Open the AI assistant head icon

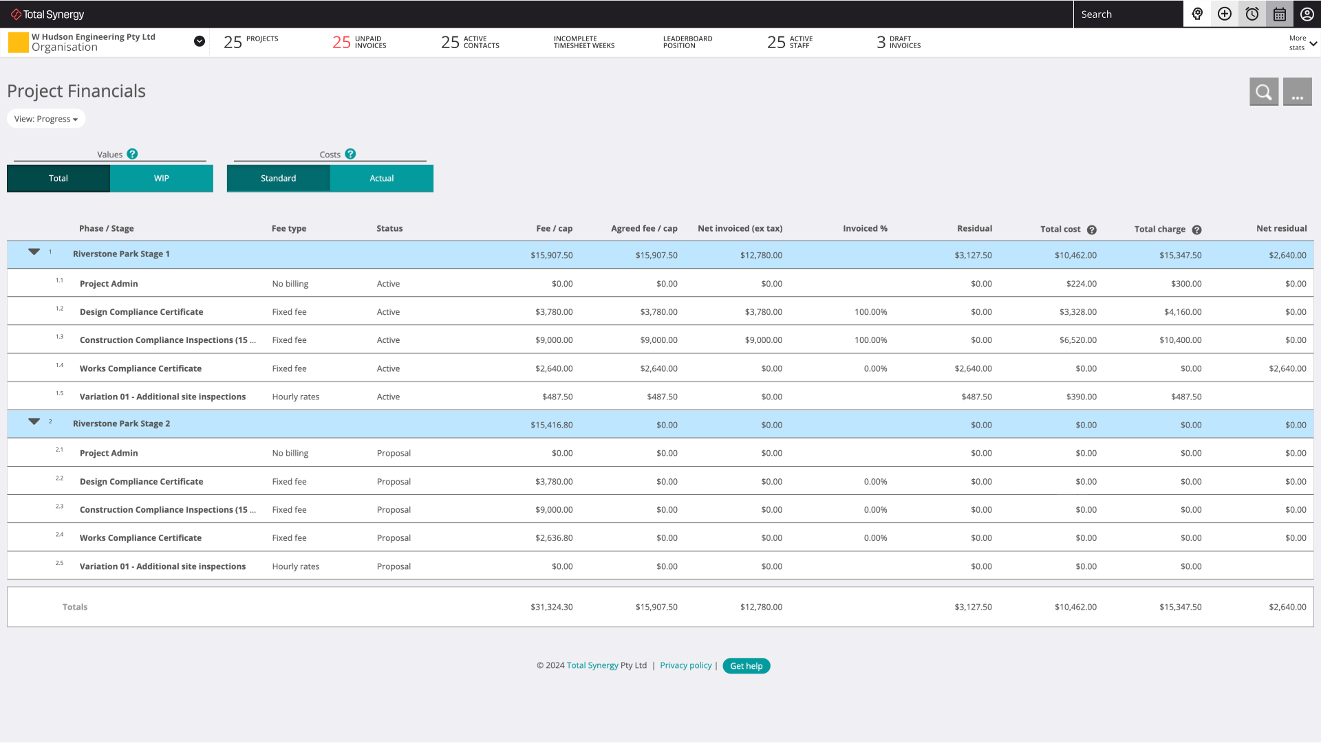(x=1196, y=14)
